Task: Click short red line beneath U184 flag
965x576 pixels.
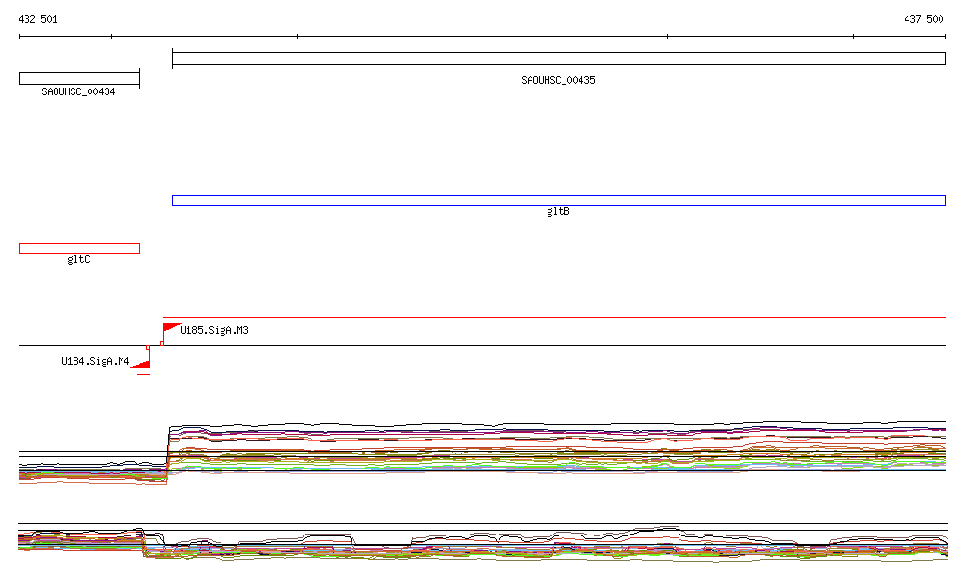Action: [142, 374]
